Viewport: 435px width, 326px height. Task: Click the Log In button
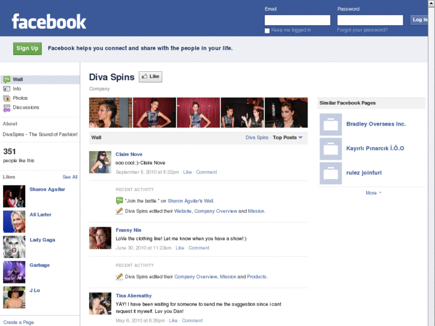click(419, 20)
